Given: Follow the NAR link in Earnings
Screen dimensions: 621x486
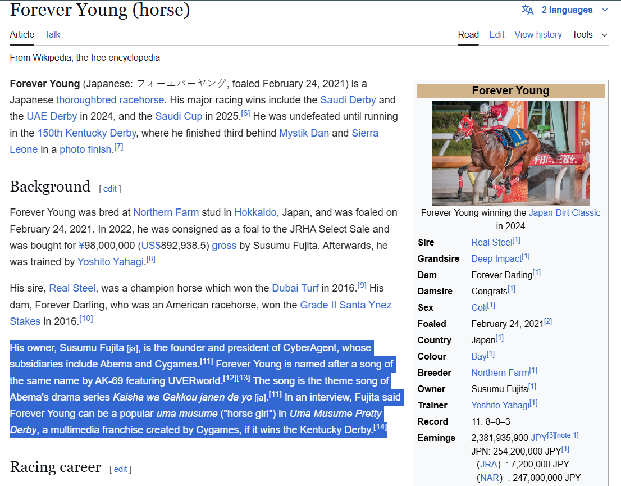Looking at the screenshot, I should (489, 478).
